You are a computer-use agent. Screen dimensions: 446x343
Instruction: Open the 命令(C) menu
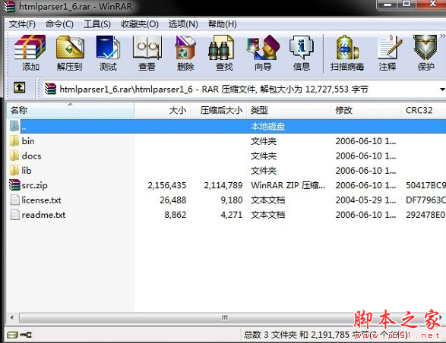coord(59,24)
